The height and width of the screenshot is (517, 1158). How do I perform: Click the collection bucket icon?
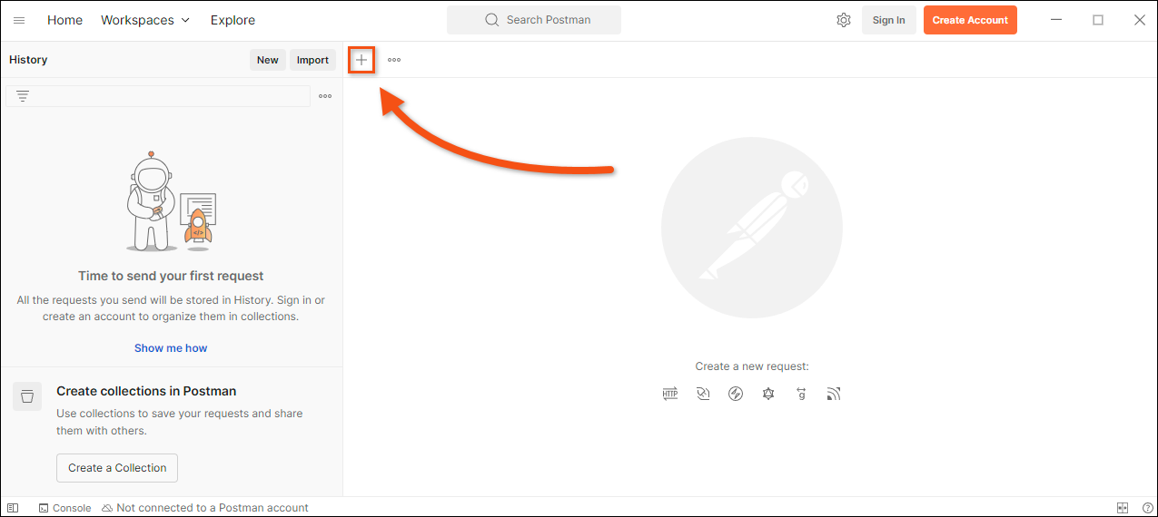(x=27, y=396)
